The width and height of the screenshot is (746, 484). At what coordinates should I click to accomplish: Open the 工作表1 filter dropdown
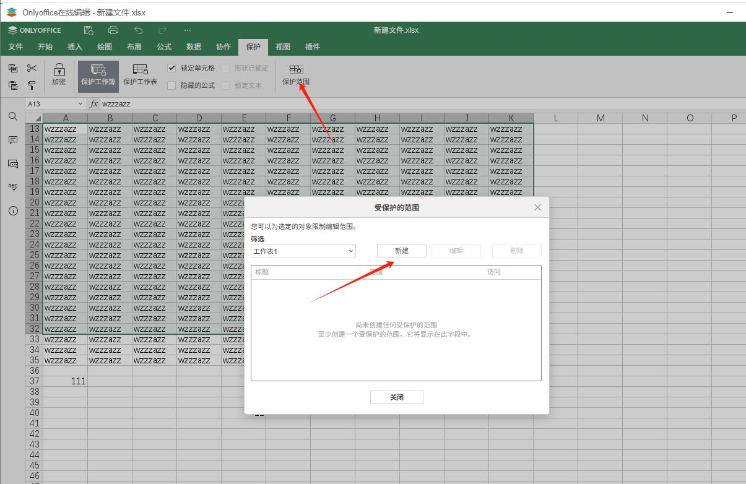coord(303,251)
